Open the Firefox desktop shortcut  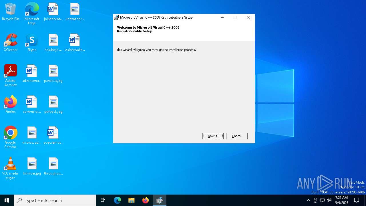click(11, 104)
